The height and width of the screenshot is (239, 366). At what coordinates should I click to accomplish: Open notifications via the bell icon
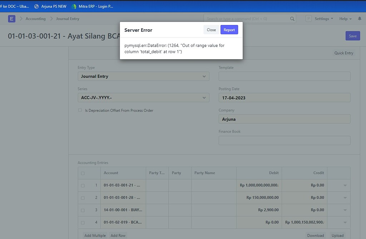point(360,19)
